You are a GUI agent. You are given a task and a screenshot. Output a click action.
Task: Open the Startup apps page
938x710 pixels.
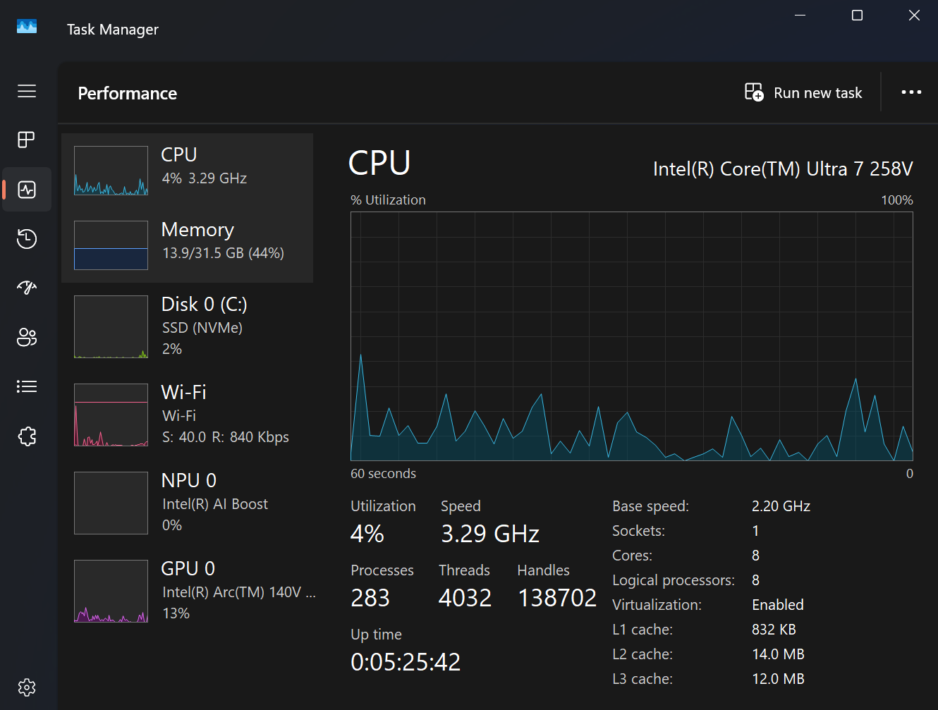click(x=27, y=288)
